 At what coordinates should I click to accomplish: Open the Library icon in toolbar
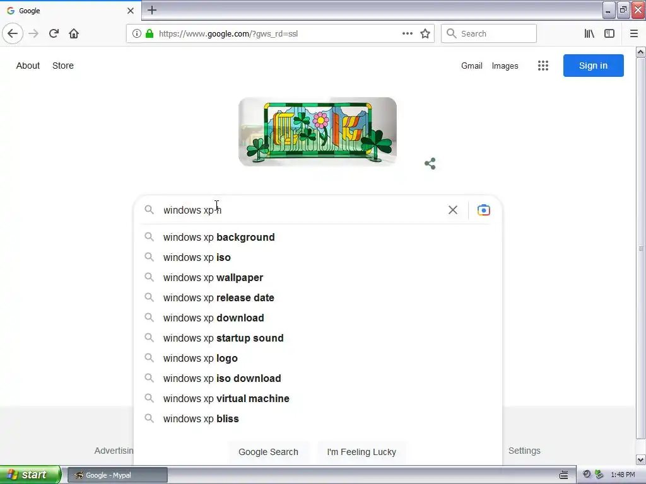pos(589,33)
